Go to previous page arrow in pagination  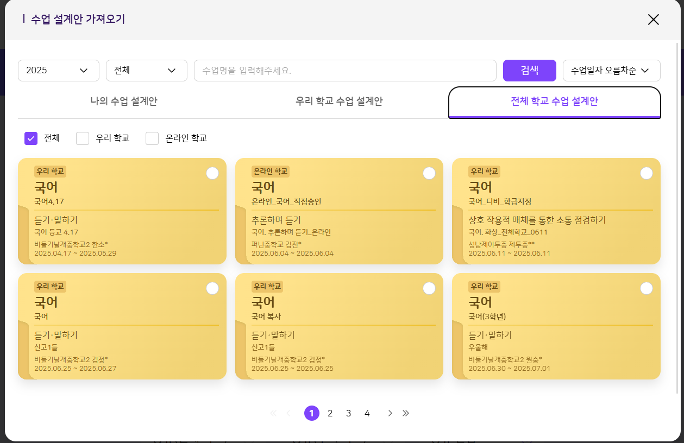288,413
